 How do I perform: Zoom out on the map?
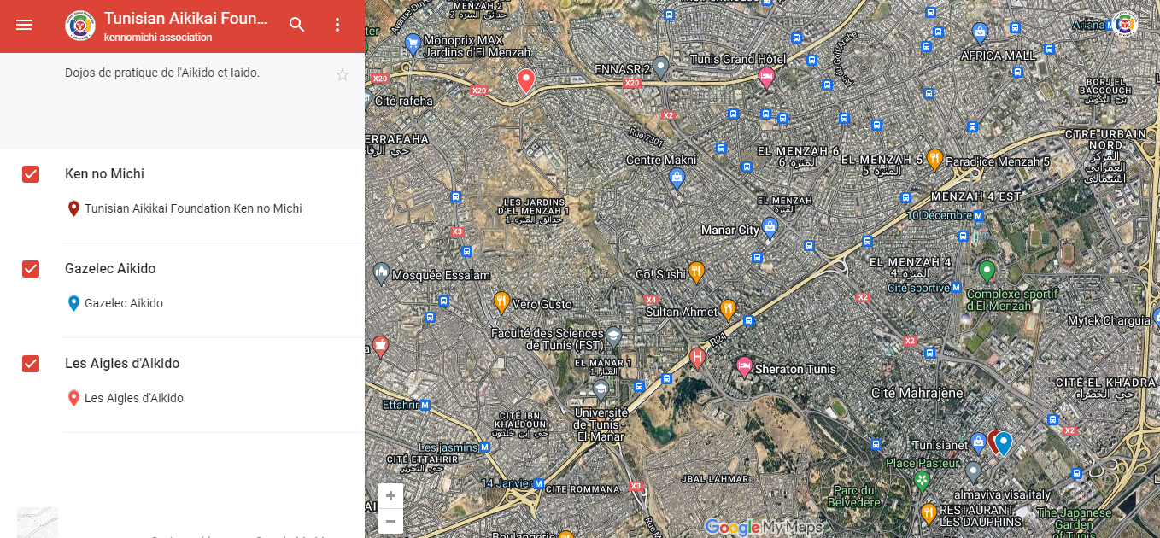[x=390, y=520]
